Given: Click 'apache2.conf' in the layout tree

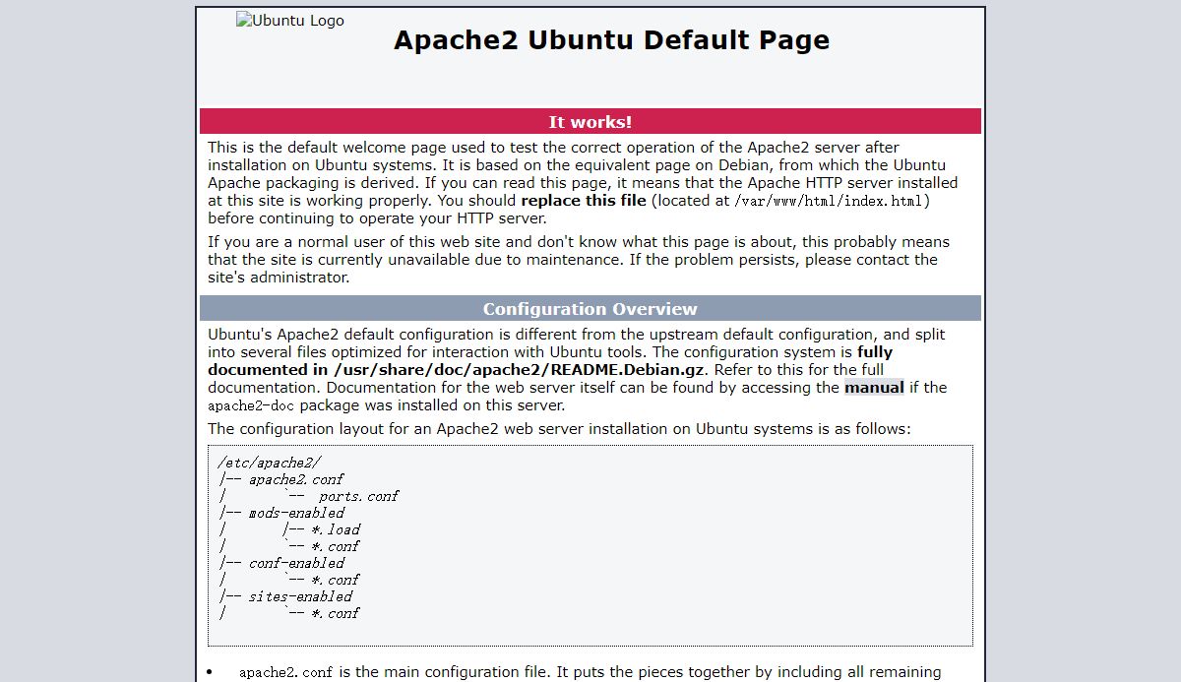Looking at the screenshot, I should point(296,479).
